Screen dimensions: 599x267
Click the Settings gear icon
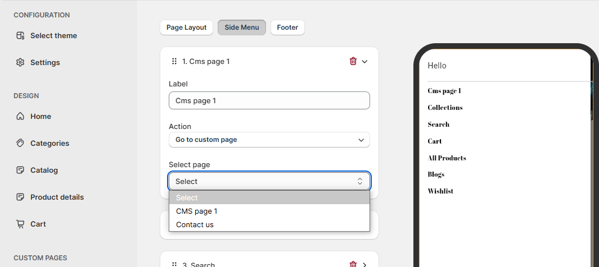tap(20, 62)
